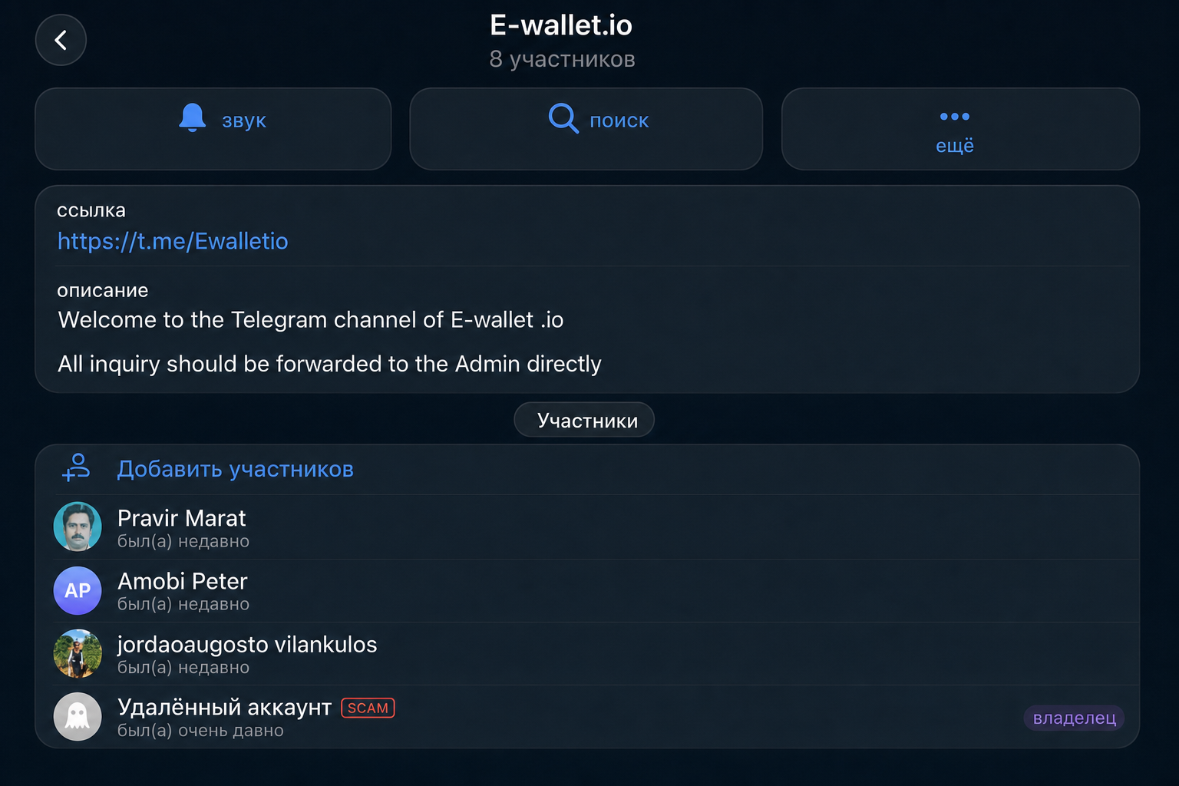The height and width of the screenshot is (786, 1179).
Task: Open jordaoaugosto vilankulos avatar picture
Action: click(x=78, y=653)
